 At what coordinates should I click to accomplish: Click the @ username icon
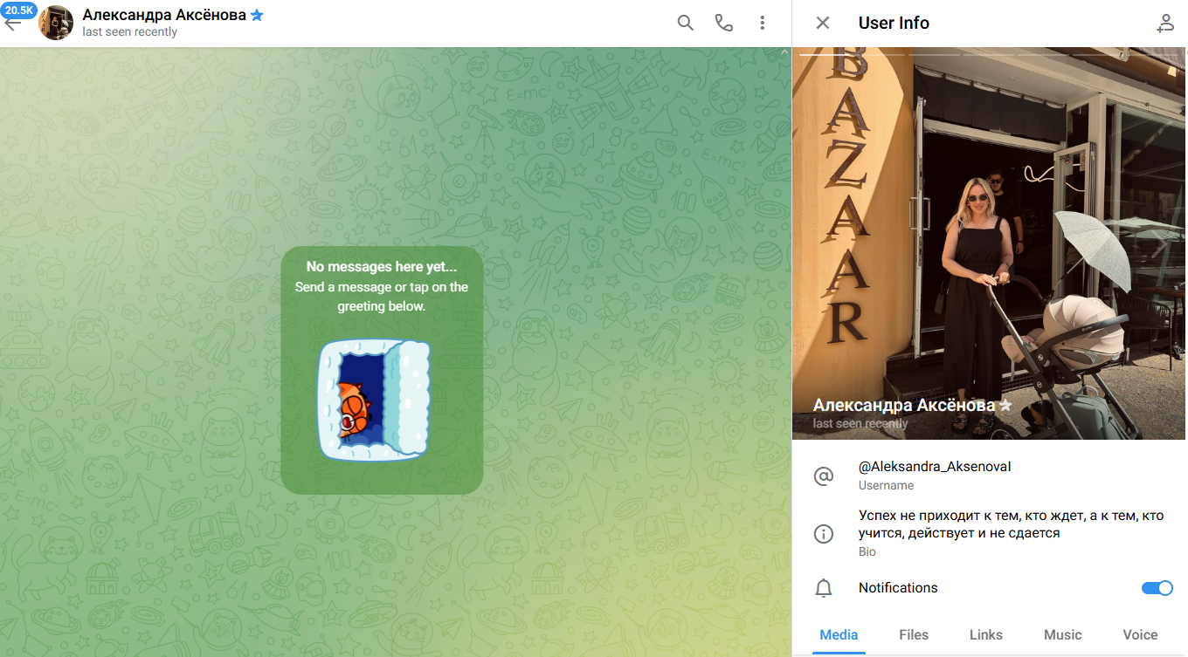click(823, 476)
